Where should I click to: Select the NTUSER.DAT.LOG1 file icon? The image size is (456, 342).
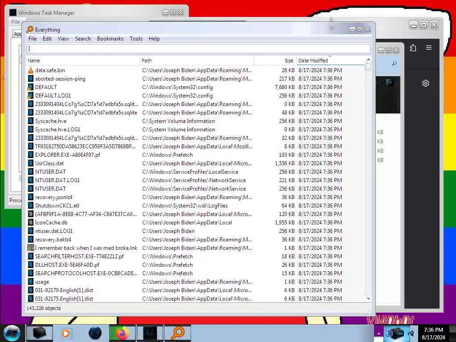[x=31, y=180]
